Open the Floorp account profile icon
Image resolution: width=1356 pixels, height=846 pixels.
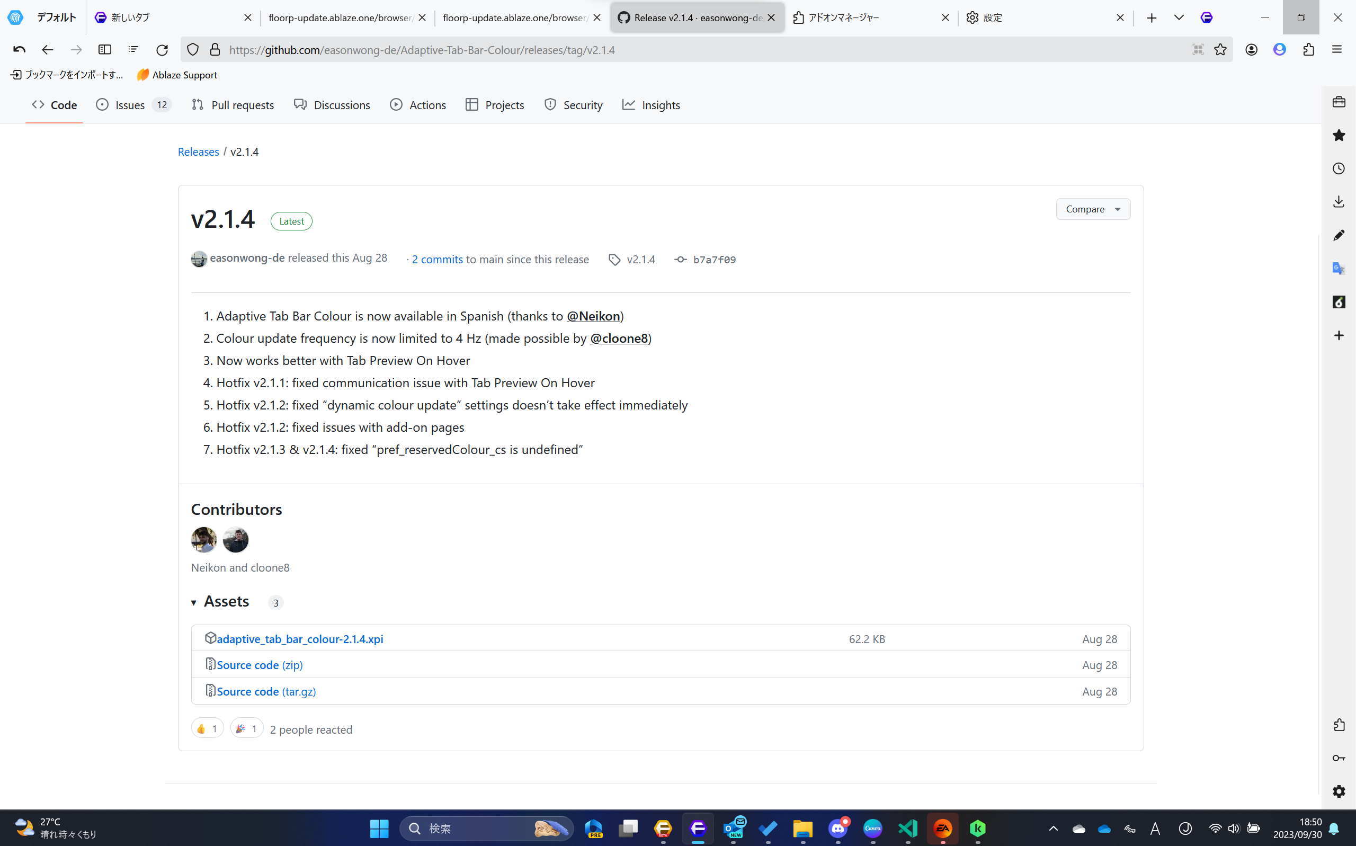click(1279, 49)
